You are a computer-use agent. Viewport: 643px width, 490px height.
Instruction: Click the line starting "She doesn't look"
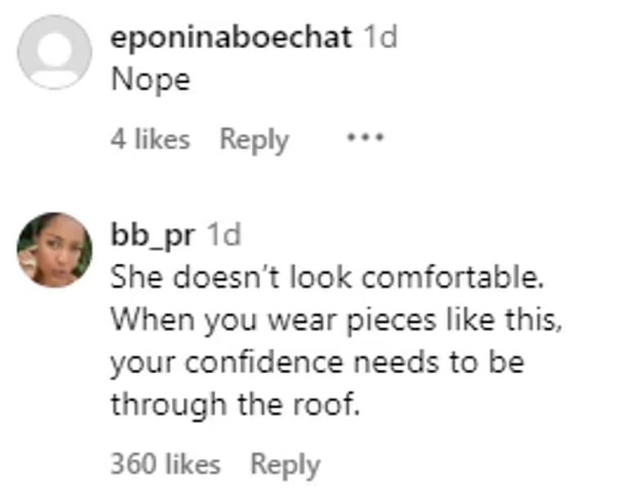[x=326, y=278]
